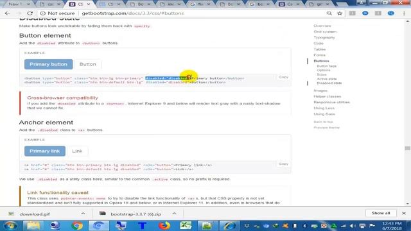Open Forms section in sidebar
Viewport: 411px width, 231px height.
(x=320, y=55)
